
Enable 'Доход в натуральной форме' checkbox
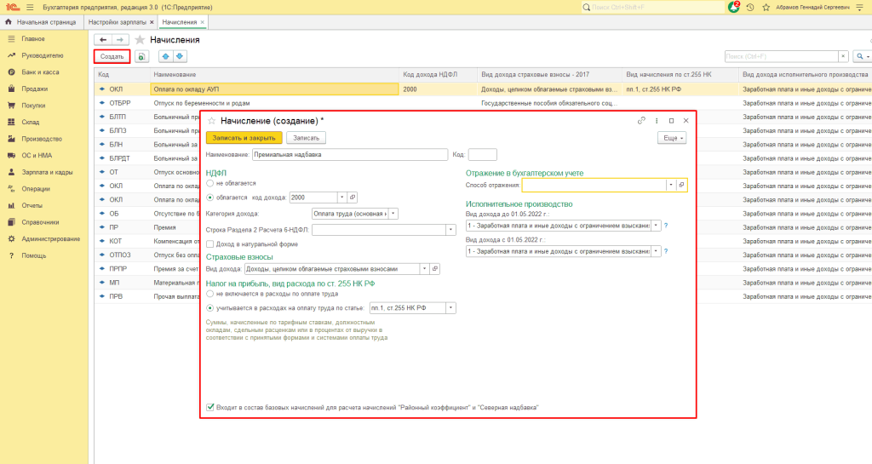210,243
